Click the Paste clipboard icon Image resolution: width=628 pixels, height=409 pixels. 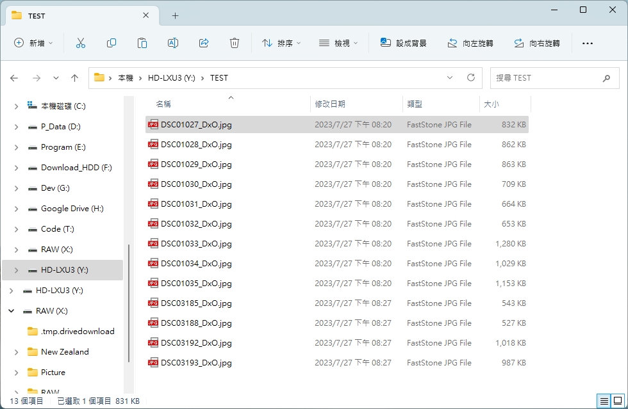142,43
